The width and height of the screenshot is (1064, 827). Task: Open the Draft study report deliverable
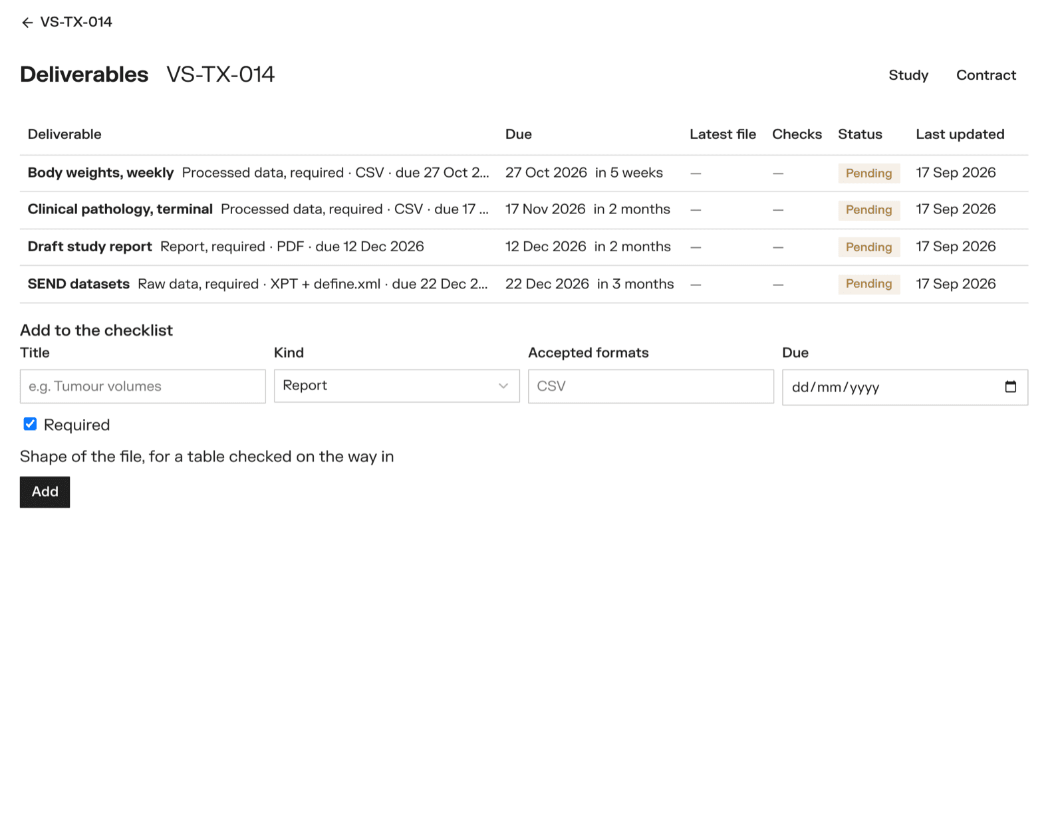[90, 247]
